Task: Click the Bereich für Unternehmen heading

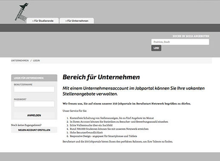Action: click(101, 77)
